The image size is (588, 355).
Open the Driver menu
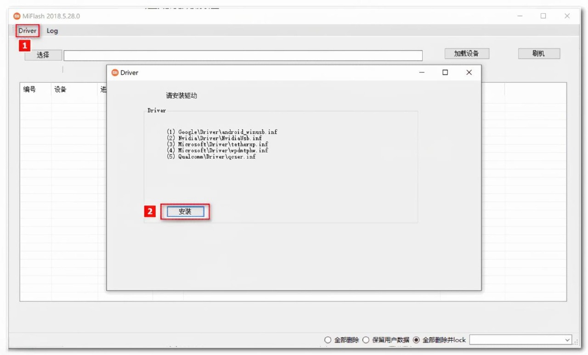coord(28,31)
